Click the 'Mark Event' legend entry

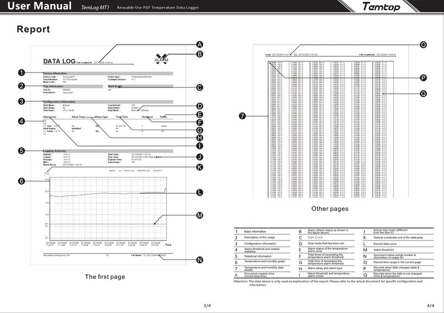click(x=315, y=237)
